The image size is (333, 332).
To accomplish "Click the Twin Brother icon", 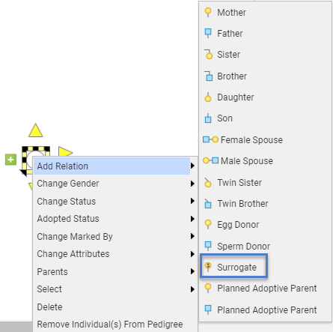I will pos(208,204).
